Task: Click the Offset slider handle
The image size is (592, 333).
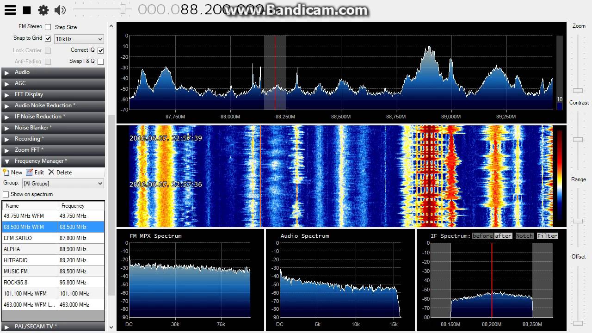Action: (578, 323)
